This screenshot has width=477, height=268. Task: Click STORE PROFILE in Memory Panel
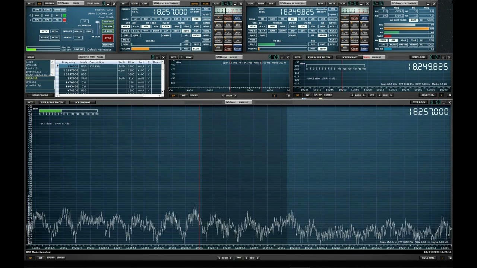pos(40,95)
